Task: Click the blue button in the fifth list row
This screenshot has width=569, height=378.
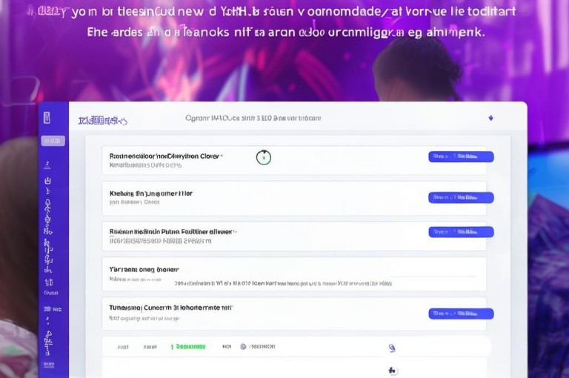Action: click(461, 314)
